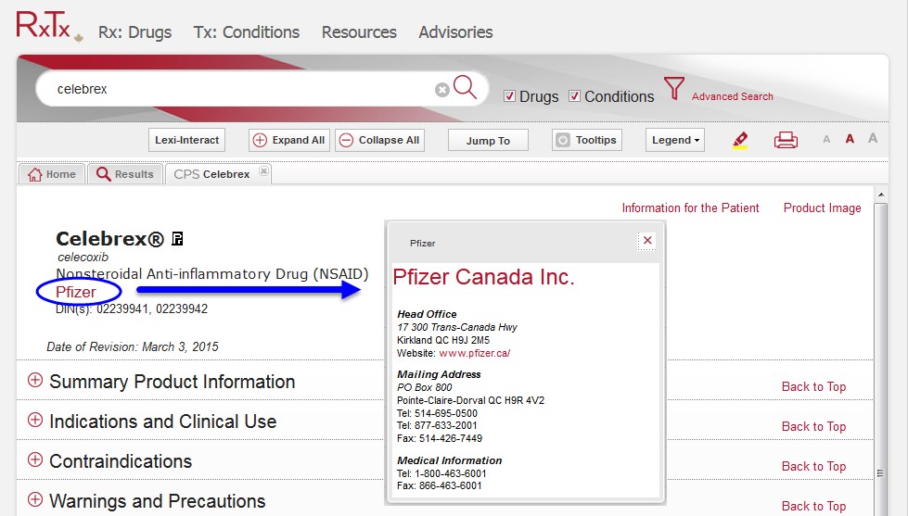Click the Lexi-Interact button
The height and width of the screenshot is (516, 908).
click(x=186, y=140)
